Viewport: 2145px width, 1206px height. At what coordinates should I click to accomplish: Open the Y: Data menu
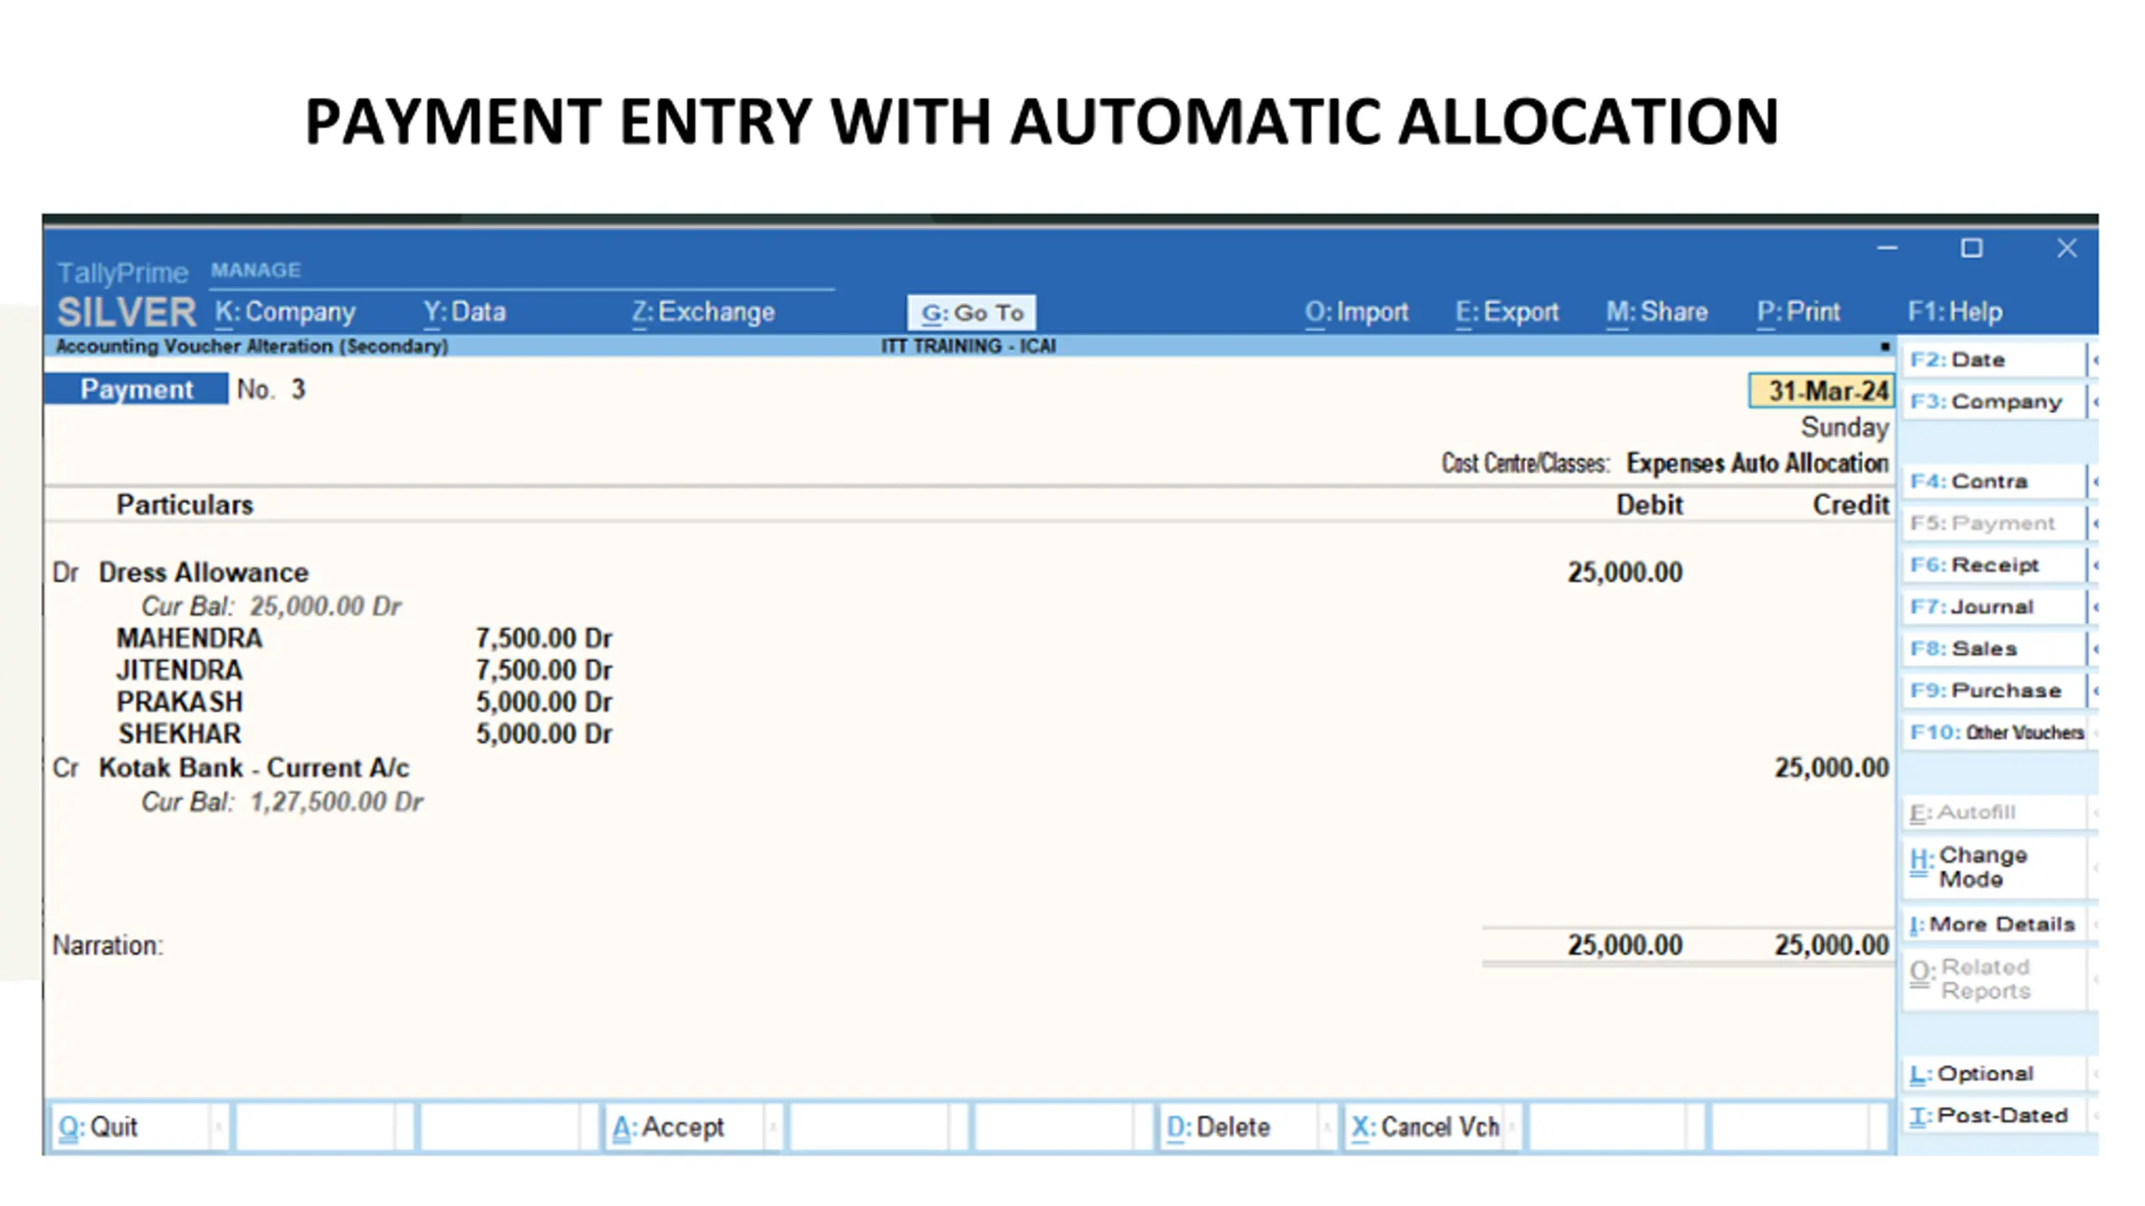click(464, 312)
